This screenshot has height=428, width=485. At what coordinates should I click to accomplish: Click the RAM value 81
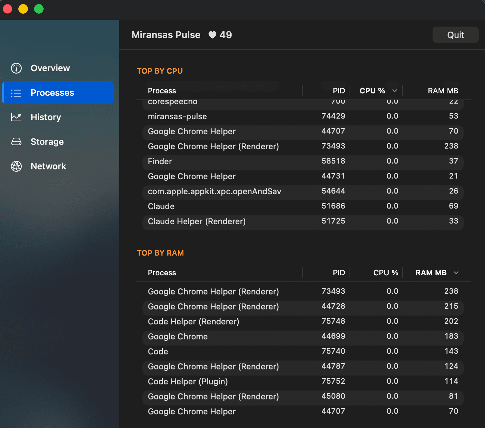pos(453,396)
